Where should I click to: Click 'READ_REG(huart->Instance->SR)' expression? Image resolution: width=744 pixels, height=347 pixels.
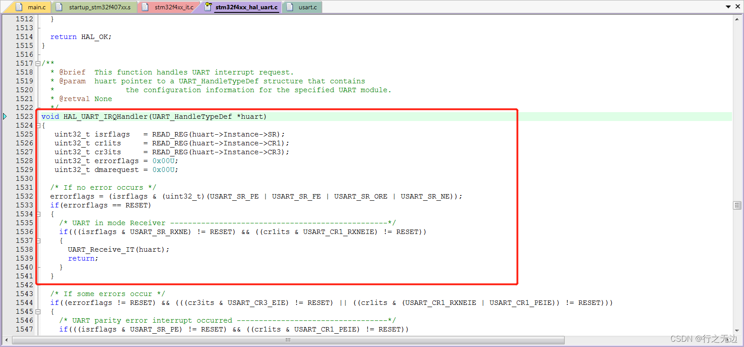tap(217, 134)
